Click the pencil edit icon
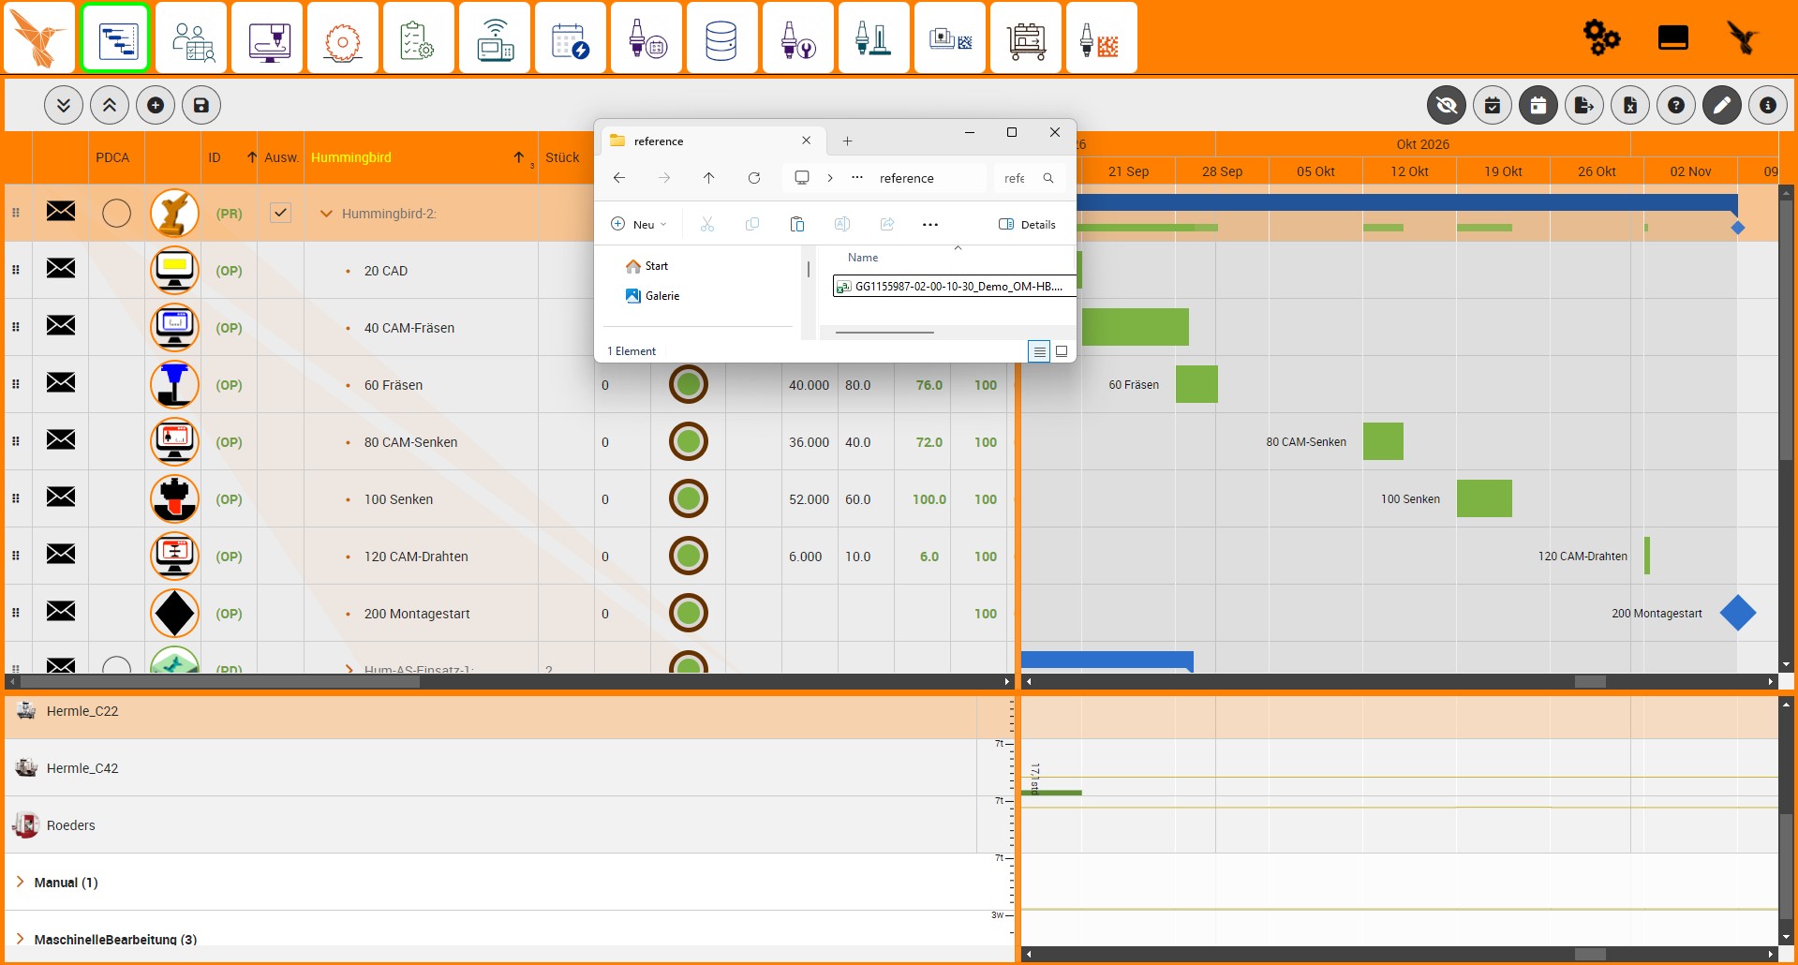 1722,105
